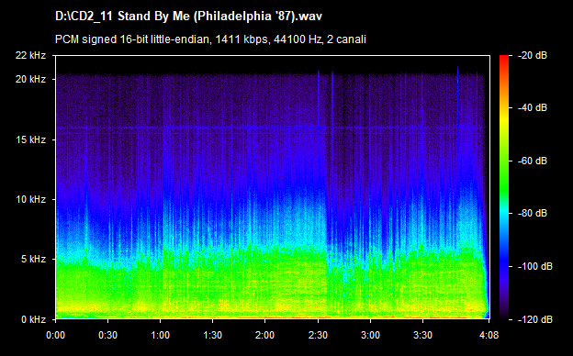The image size is (573, 356).
Task: Click the 3:30 time axis marker
Action: pyautogui.click(x=422, y=335)
